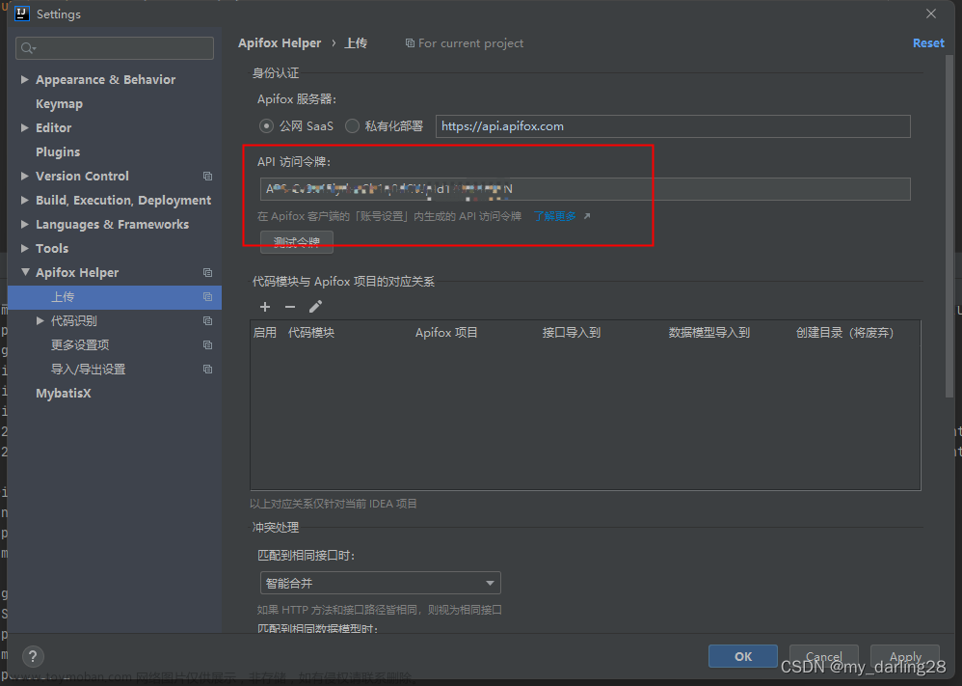Click the 数据模型导入到 column header
Image resolution: width=962 pixels, height=686 pixels.
pos(709,333)
